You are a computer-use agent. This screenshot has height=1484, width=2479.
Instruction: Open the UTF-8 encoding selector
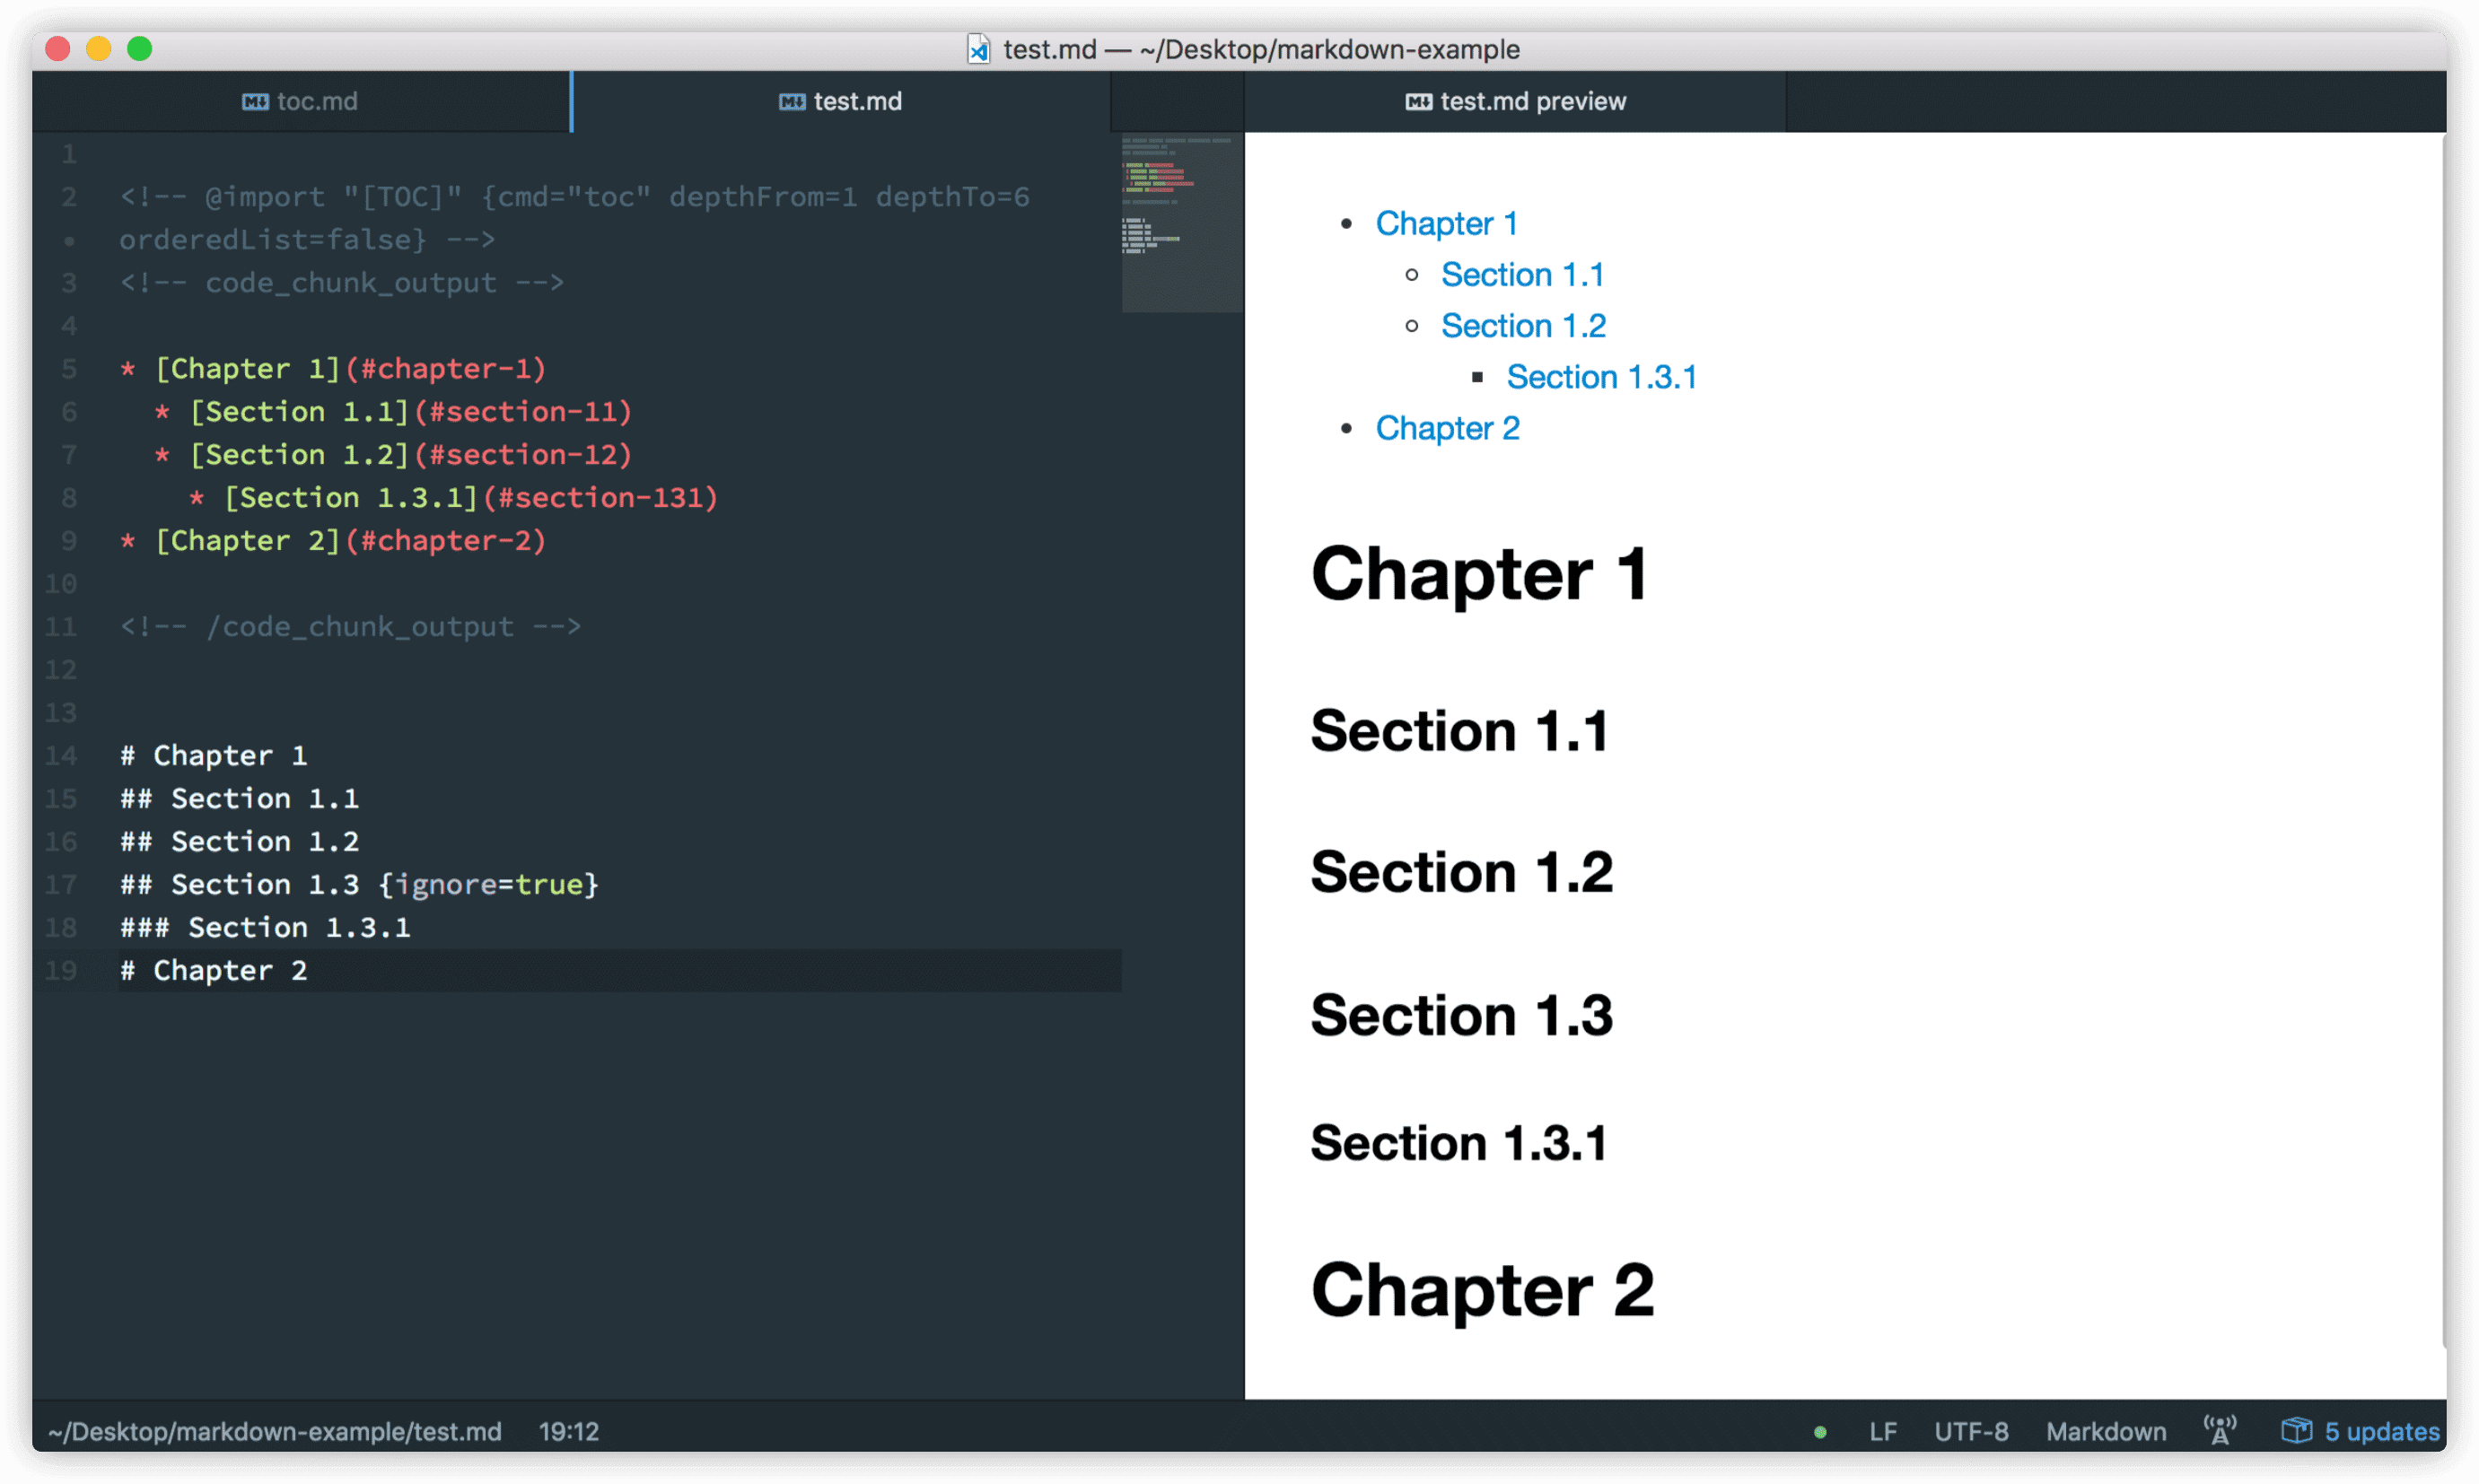click(x=1971, y=1432)
